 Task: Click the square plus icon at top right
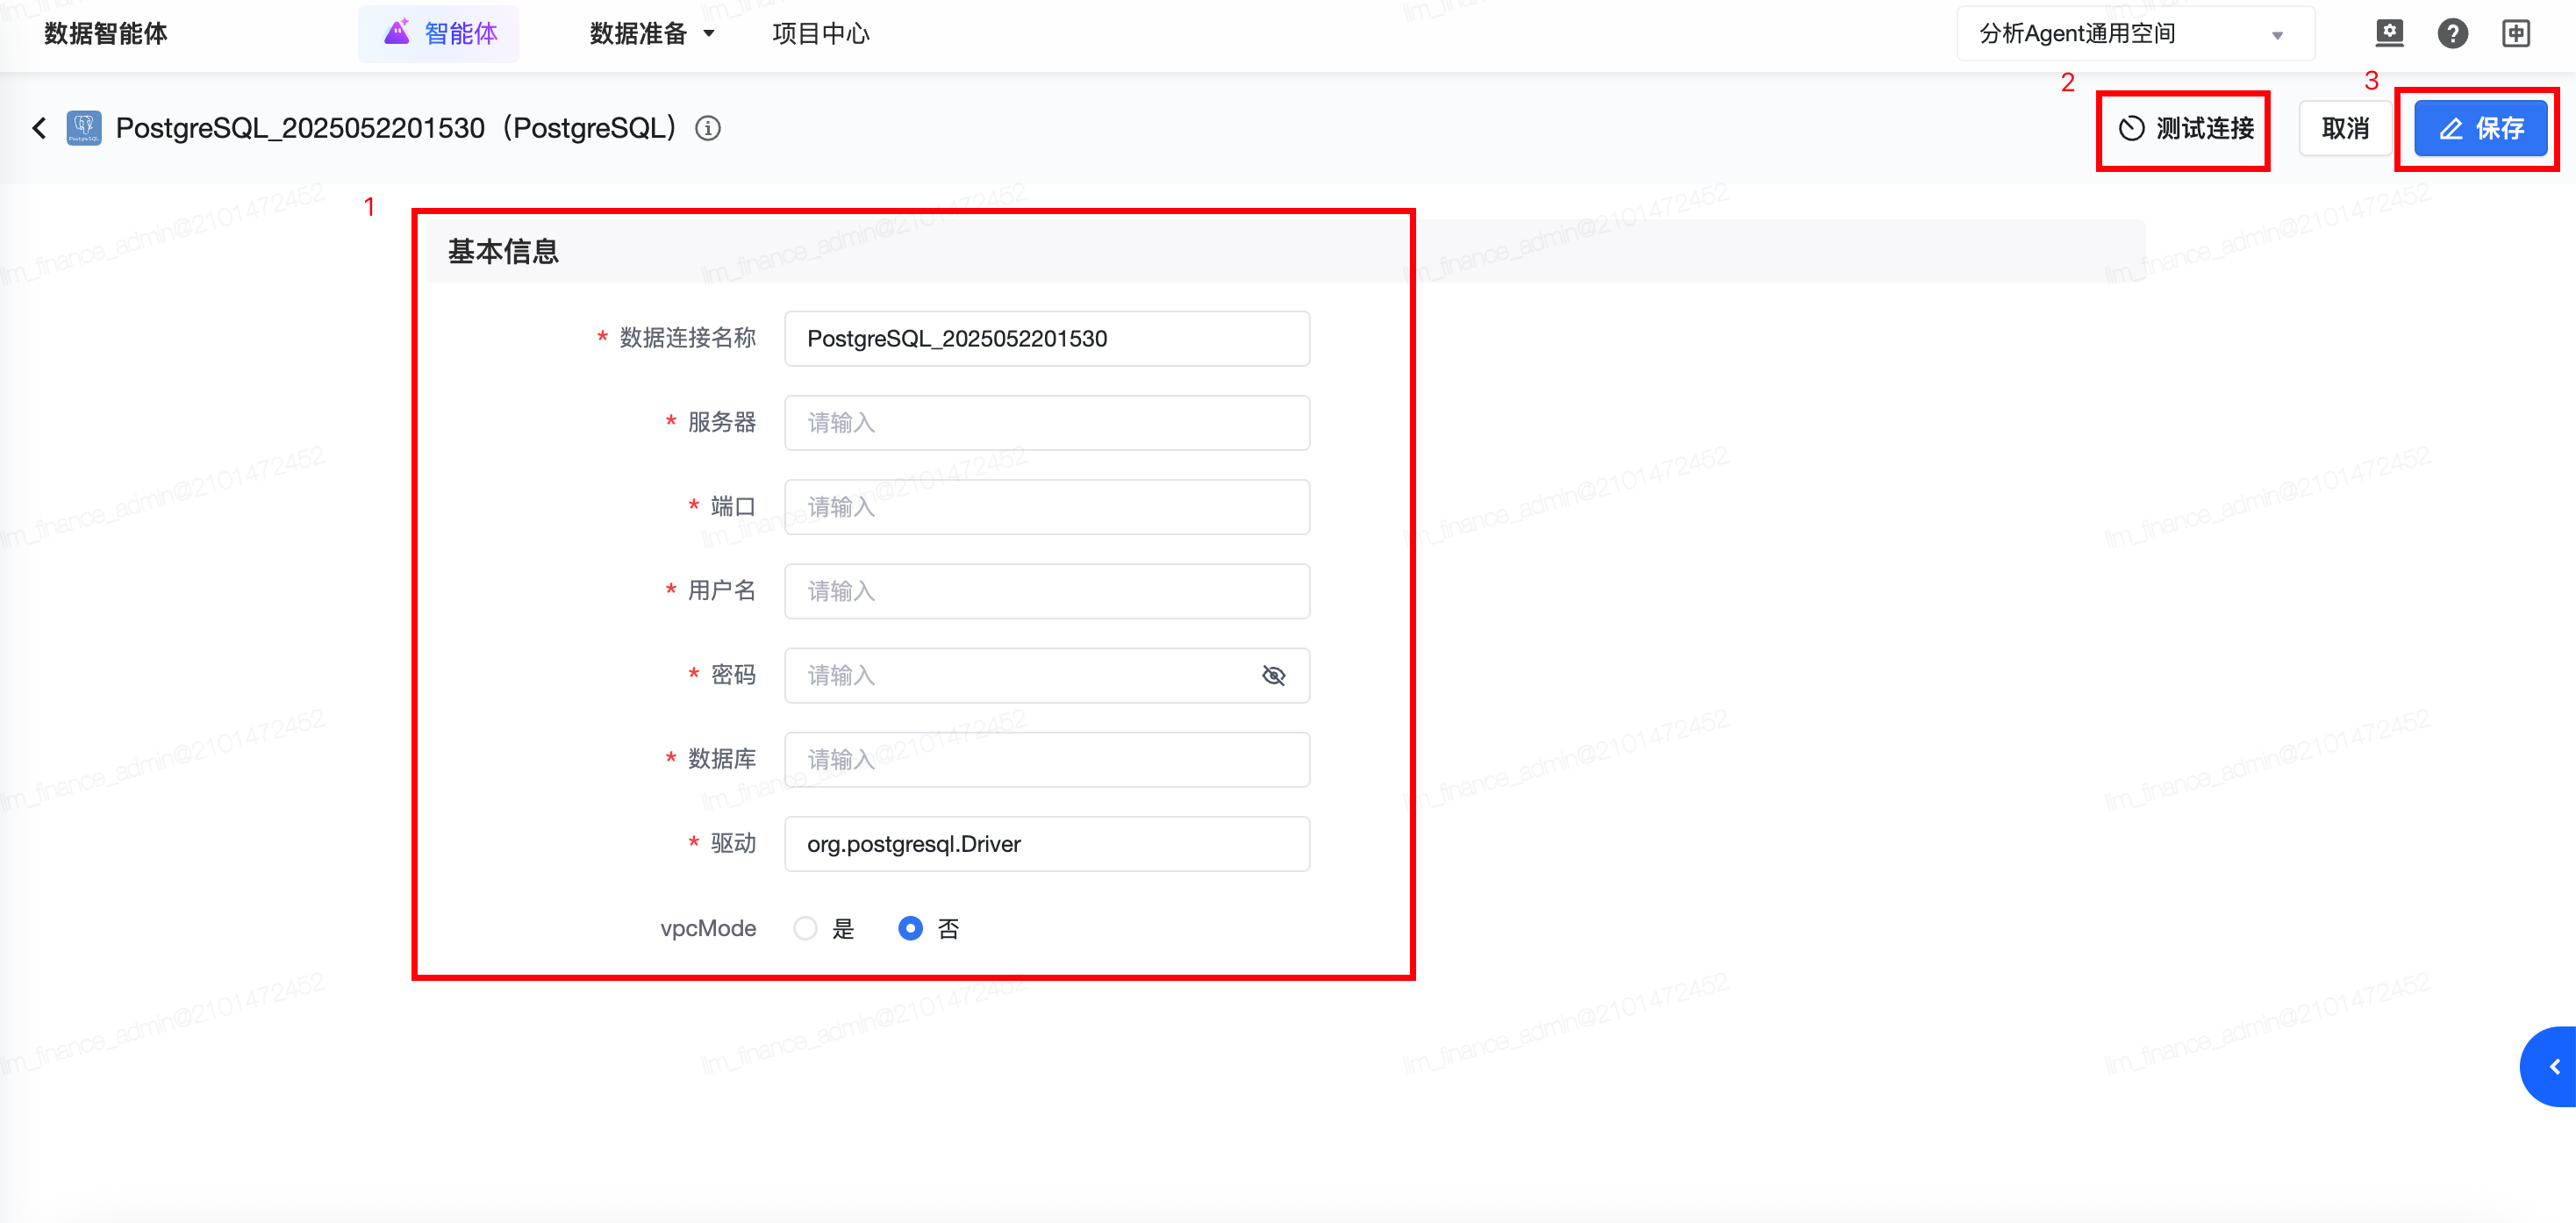coord(2516,33)
